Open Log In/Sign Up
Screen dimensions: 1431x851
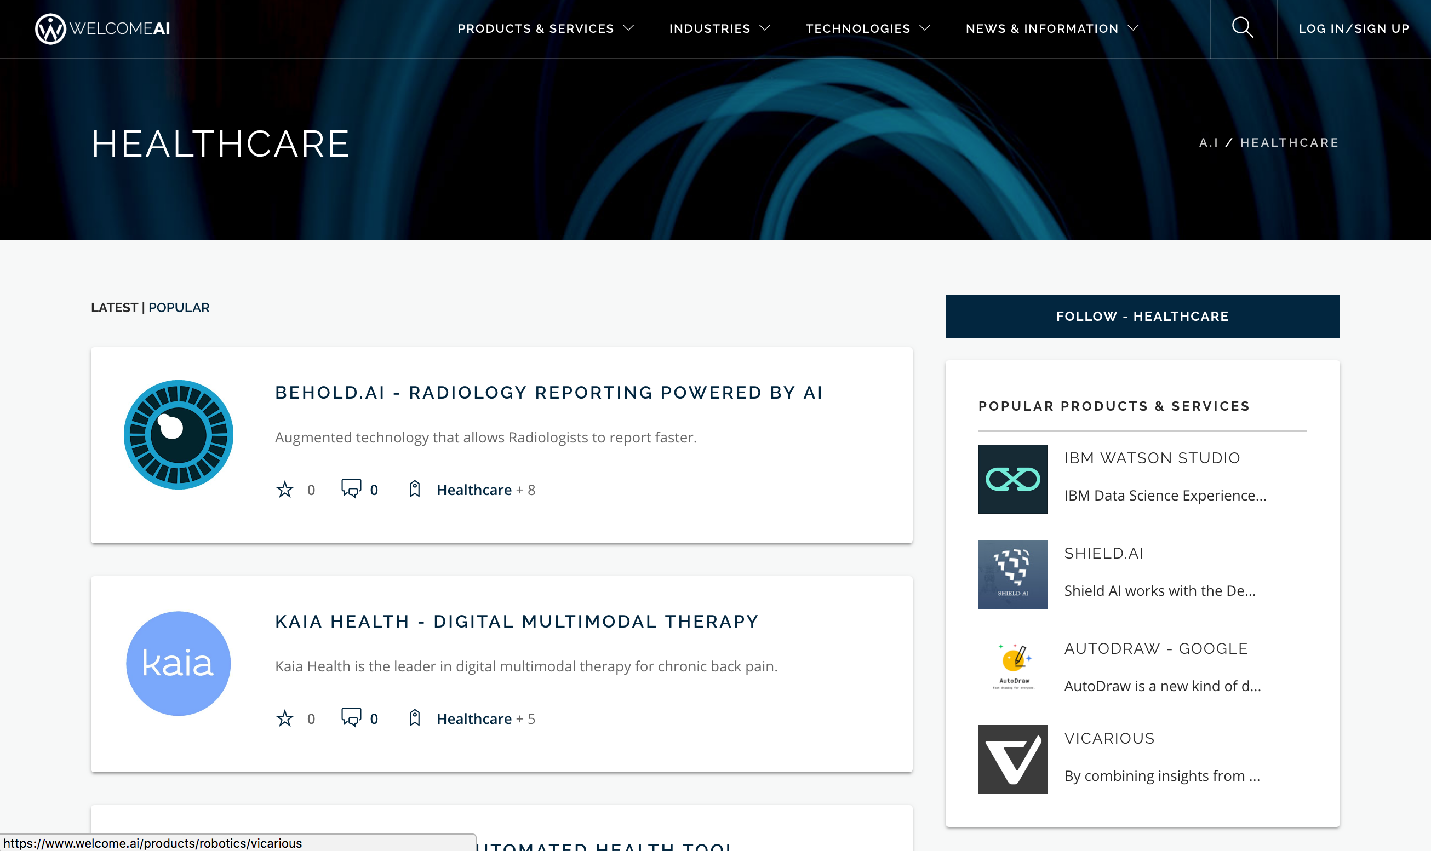pyautogui.click(x=1353, y=28)
